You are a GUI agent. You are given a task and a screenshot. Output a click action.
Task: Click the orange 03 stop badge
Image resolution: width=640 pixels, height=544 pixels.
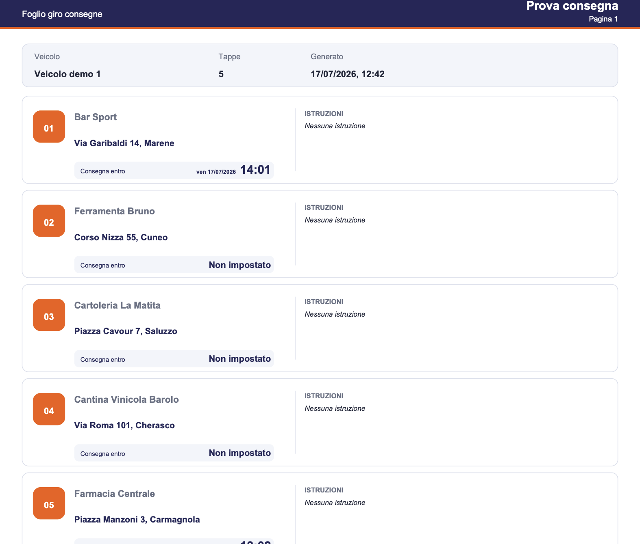[x=49, y=315]
